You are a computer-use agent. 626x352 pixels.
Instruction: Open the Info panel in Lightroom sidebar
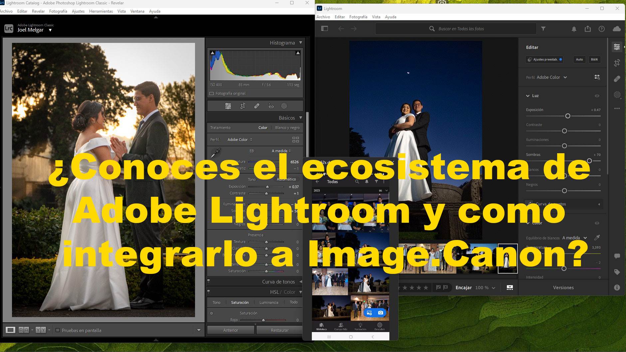point(617,288)
